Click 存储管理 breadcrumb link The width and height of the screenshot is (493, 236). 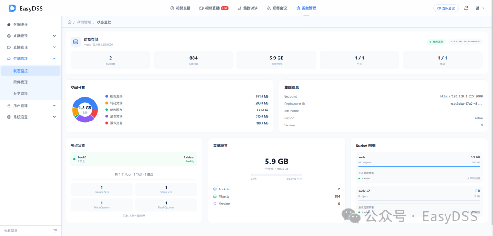[x=84, y=22]
